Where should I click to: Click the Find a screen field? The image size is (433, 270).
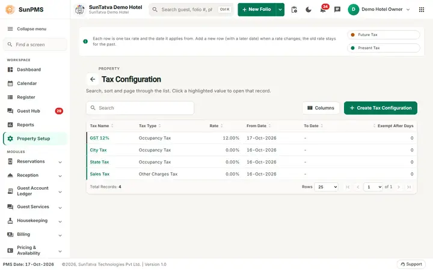point(35,44)
